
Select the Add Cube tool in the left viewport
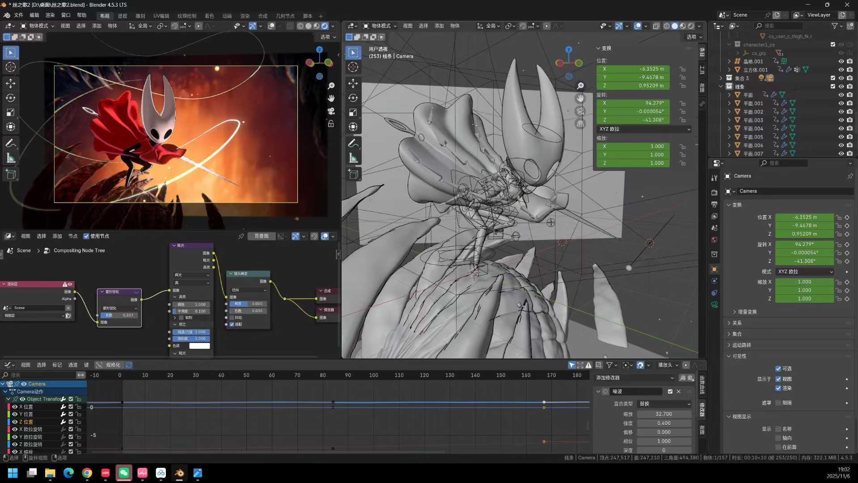tap(10, 174)
